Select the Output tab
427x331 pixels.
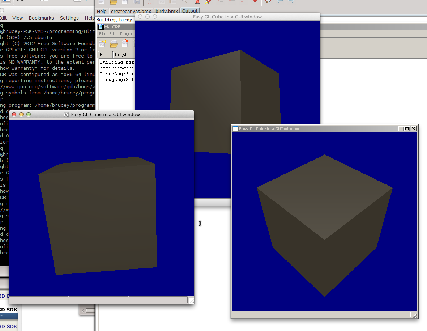[190, 11]
